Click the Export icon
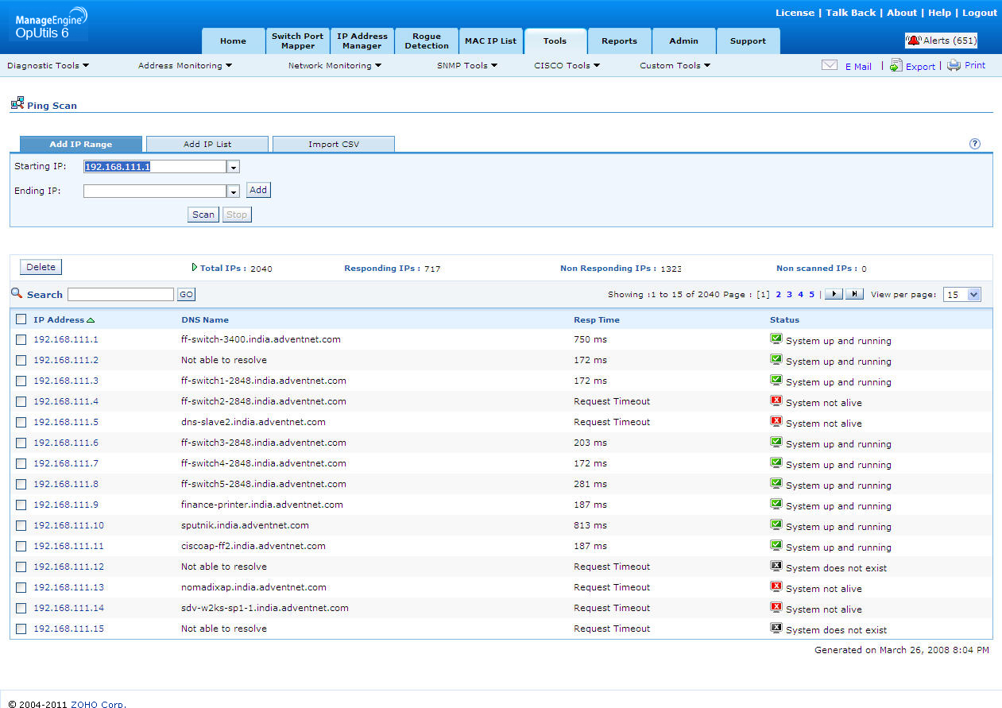 pyautogui.click(x=896, y=65)
